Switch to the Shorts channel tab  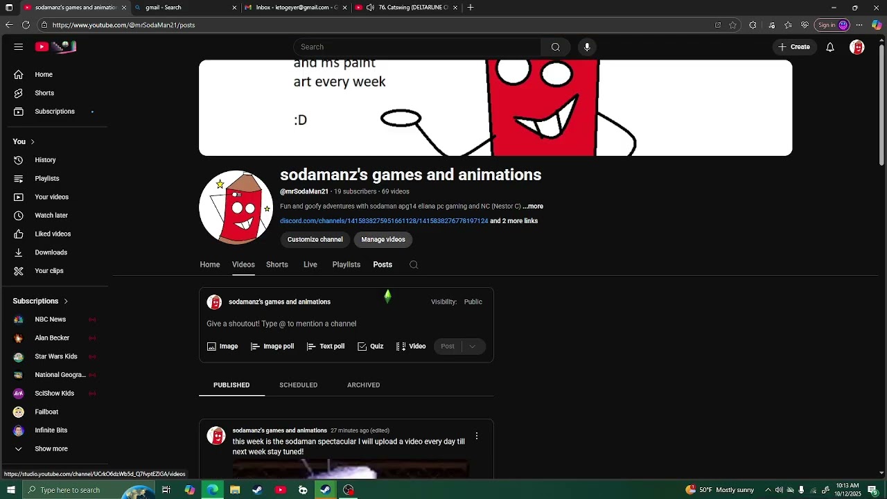[x=277, y=265]
